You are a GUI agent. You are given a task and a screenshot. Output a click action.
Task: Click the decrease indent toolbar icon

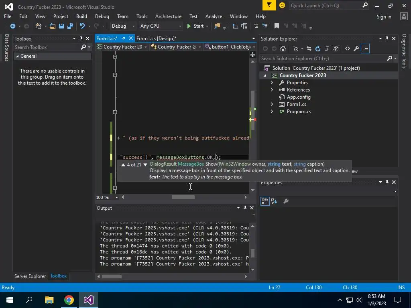pyautogui.click(x=256, y=26)
